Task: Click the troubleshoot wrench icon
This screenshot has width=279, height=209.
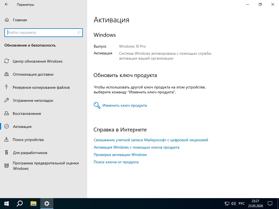Action: [7, 100]
